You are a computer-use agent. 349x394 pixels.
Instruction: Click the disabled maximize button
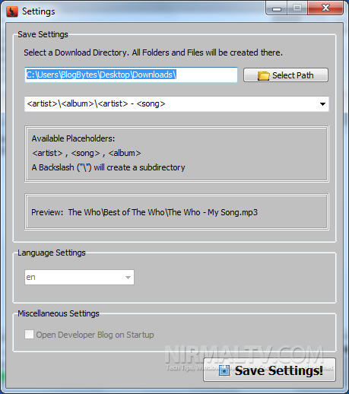pos(297,8)
